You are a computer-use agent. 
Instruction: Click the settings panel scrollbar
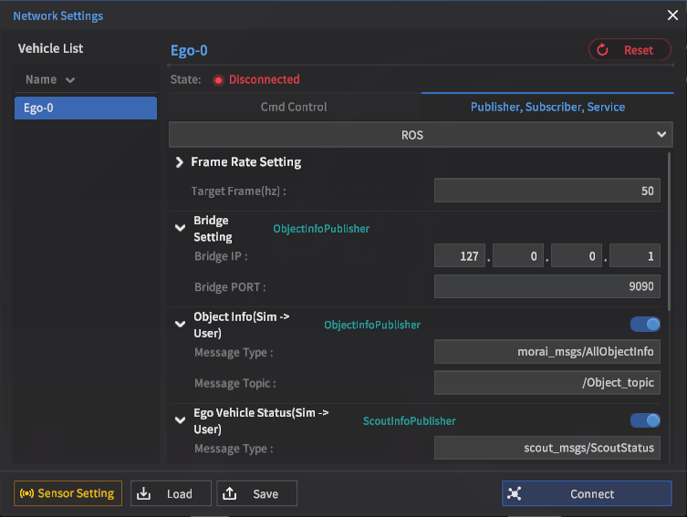[x=669, y=232]
